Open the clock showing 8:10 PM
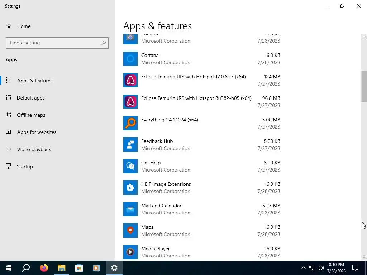This screenshot has height=275, width=367. [x=336, y=268]
